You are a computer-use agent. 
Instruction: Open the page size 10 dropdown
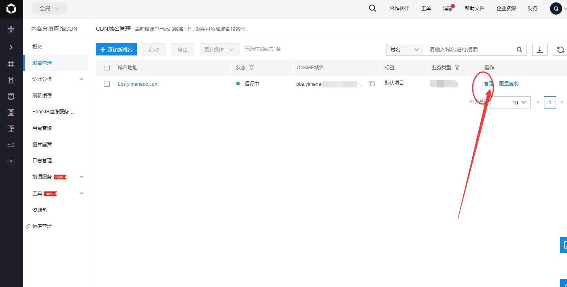point(510,102)
